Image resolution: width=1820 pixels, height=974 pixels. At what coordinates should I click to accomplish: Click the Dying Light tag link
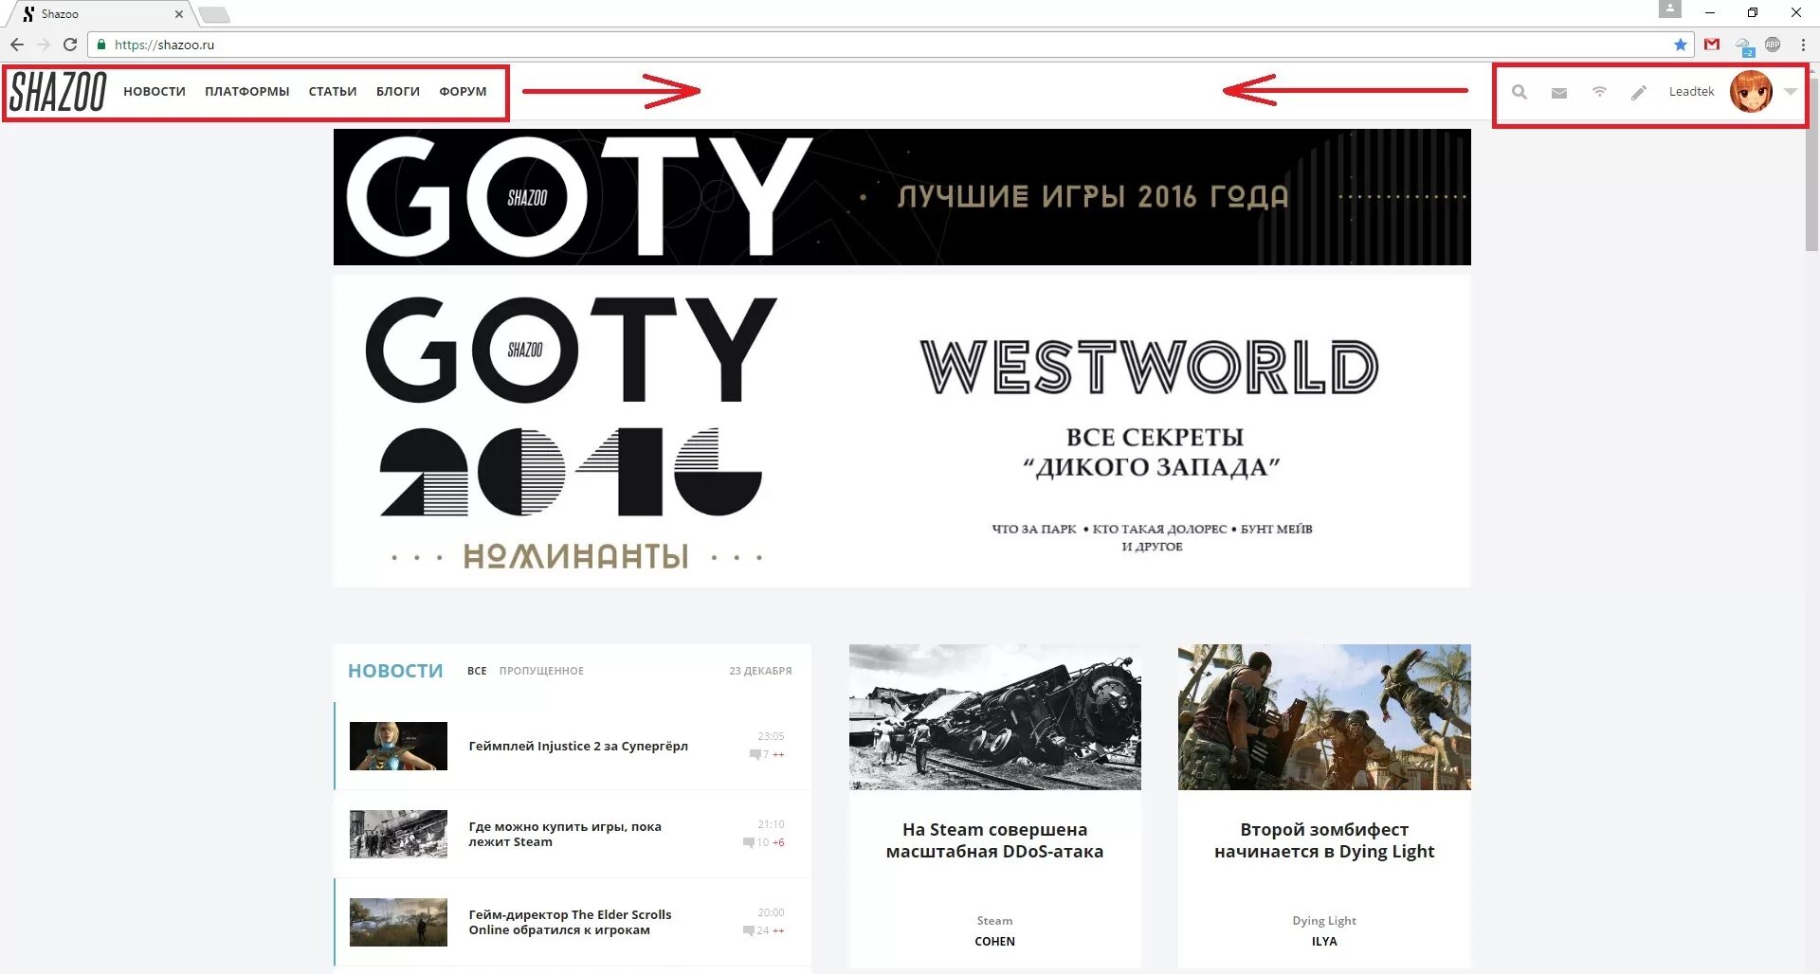pos(1324,921)
